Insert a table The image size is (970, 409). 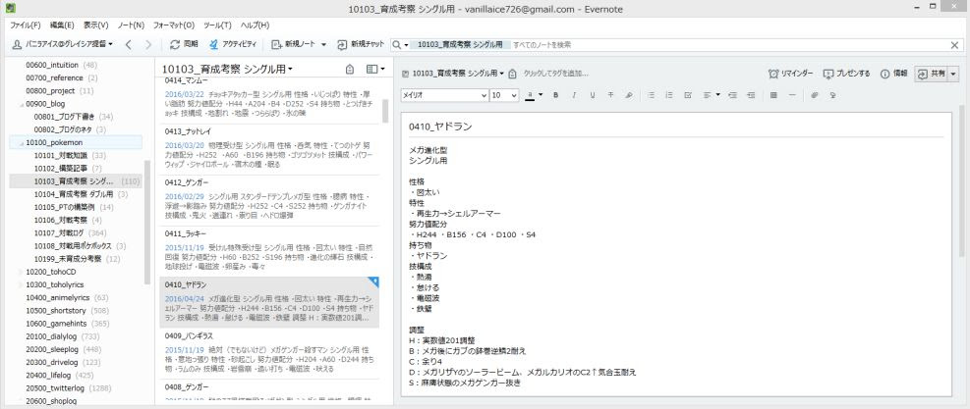(x=773, y=95)
